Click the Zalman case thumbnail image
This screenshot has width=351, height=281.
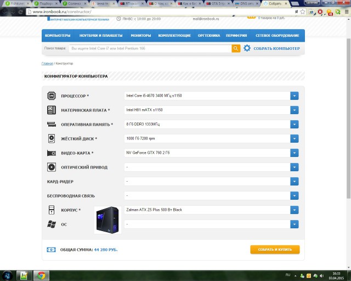[107, 220]
